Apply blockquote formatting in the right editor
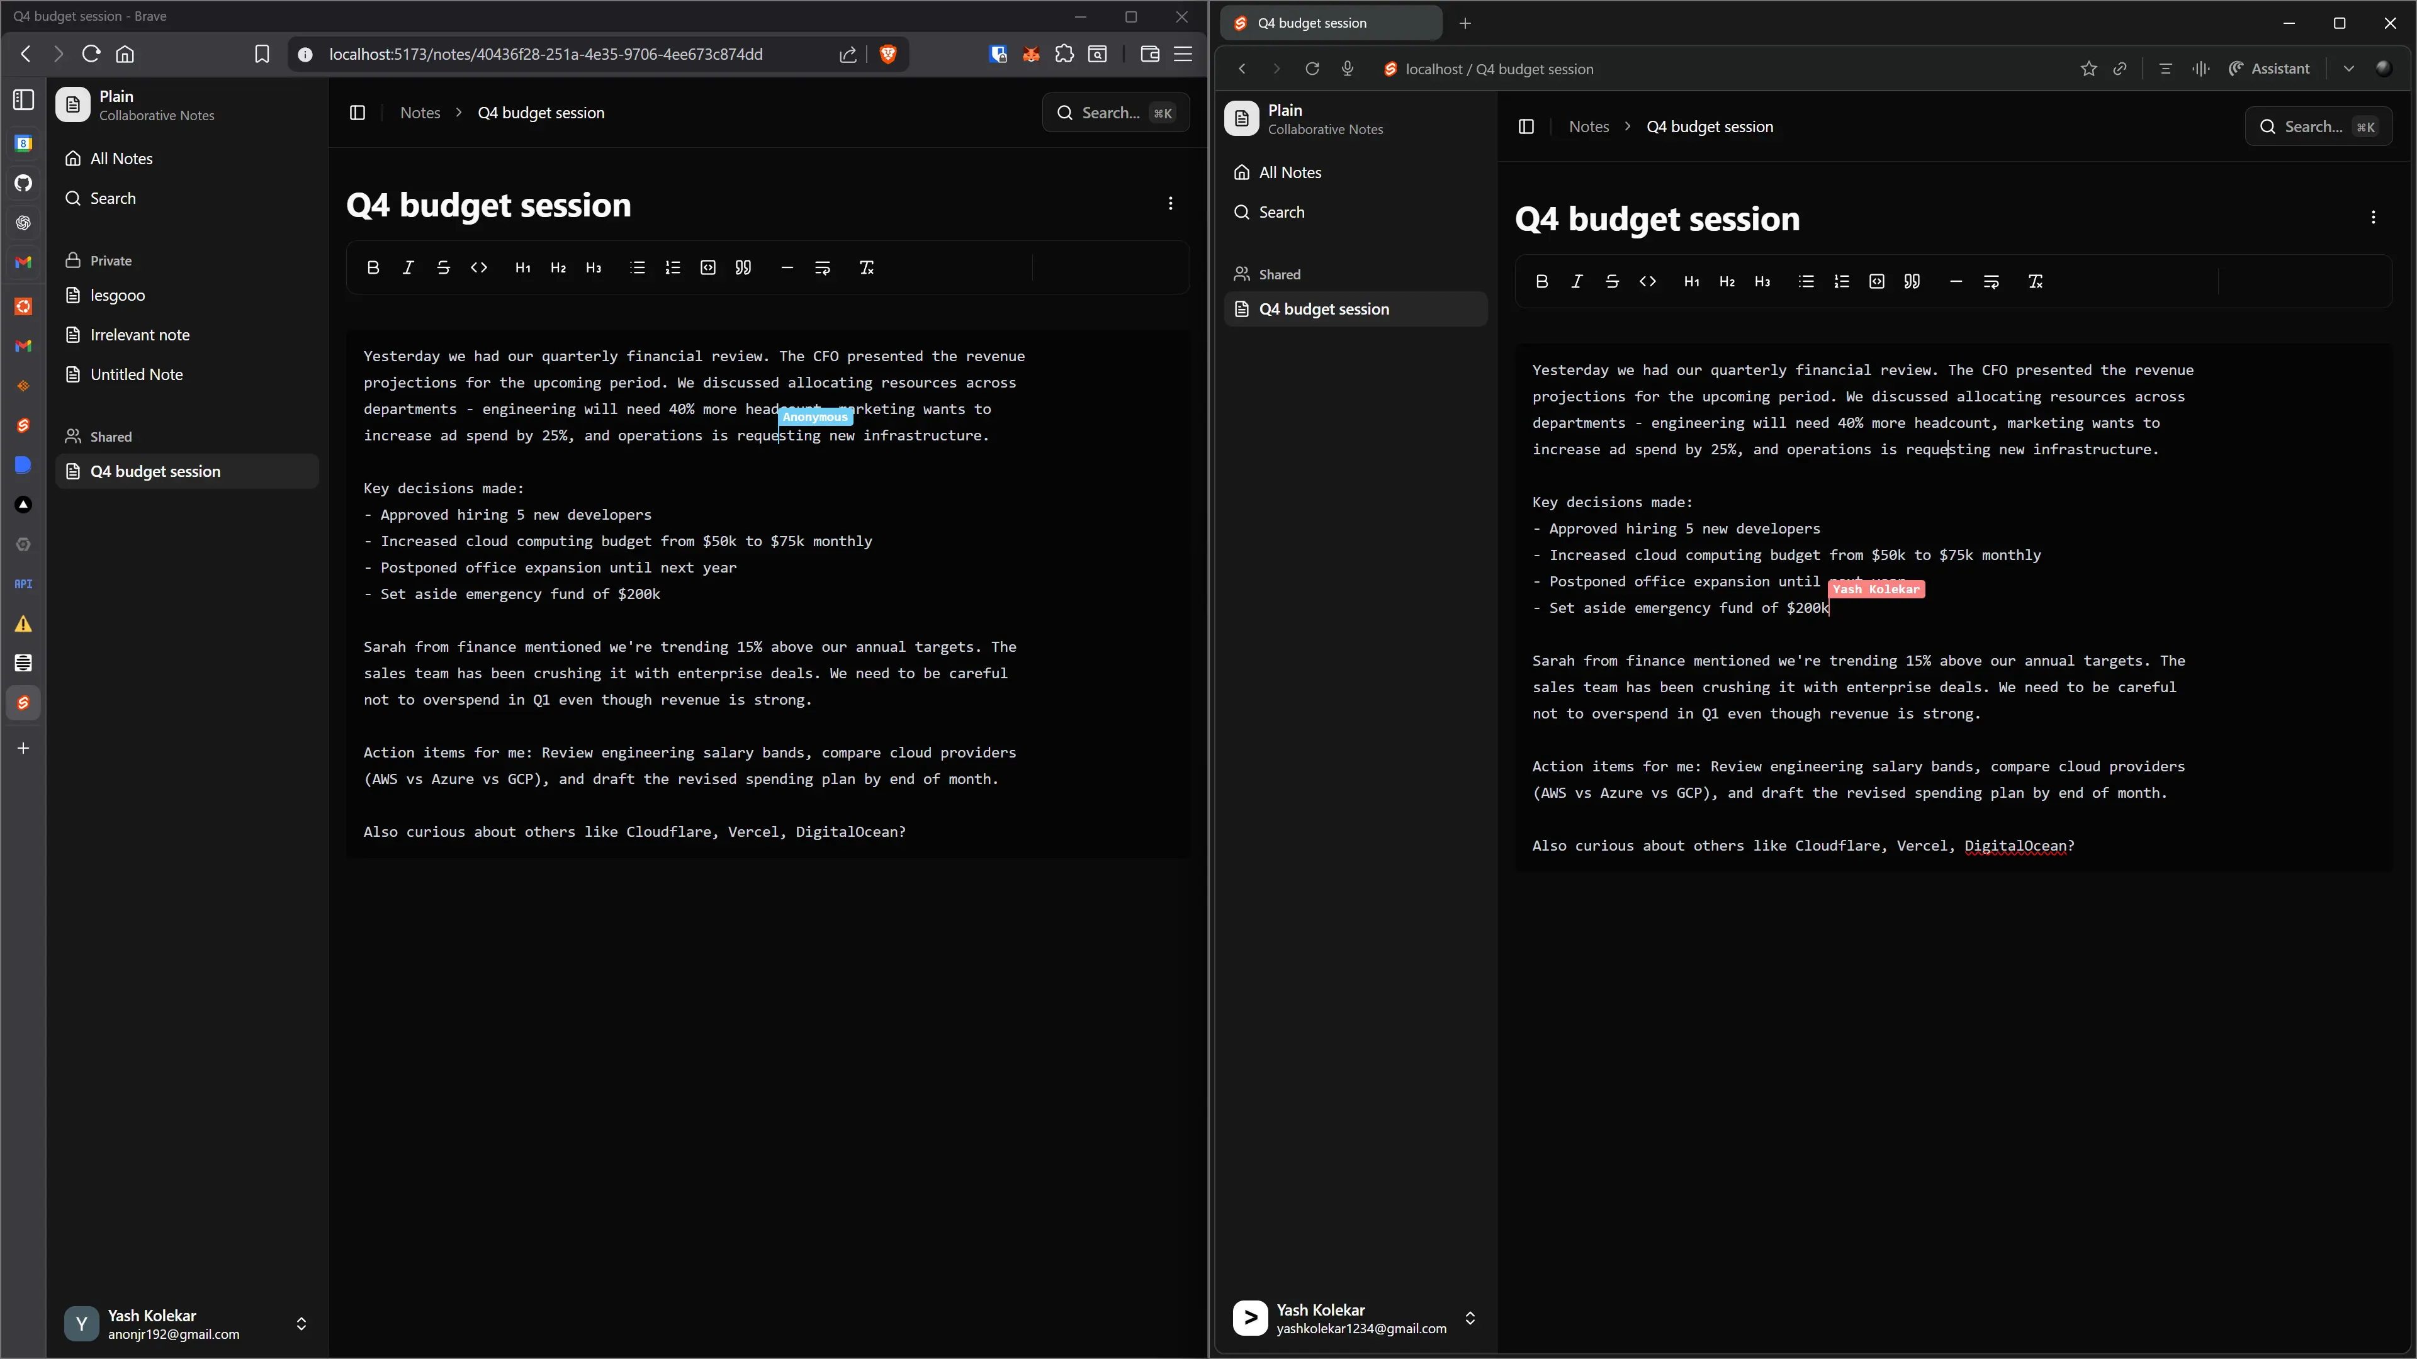The height and width of the screenshot is (1359, 2417). point(1912,281)
